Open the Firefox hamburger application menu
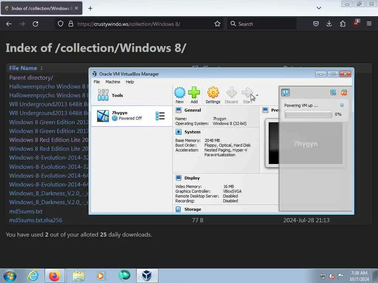The width and height of the screenshot is (378, 283). pos(369,24)
